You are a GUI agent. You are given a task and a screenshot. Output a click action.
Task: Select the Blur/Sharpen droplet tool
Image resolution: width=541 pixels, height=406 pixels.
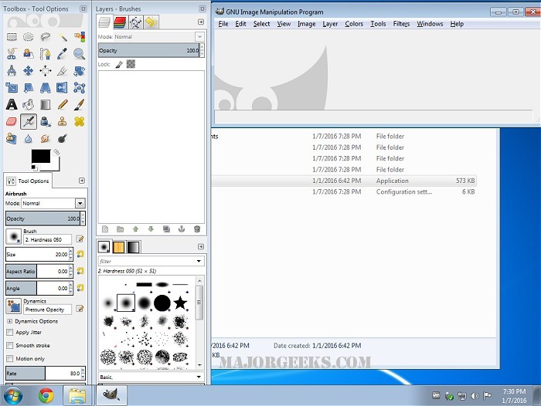(29, 139)
